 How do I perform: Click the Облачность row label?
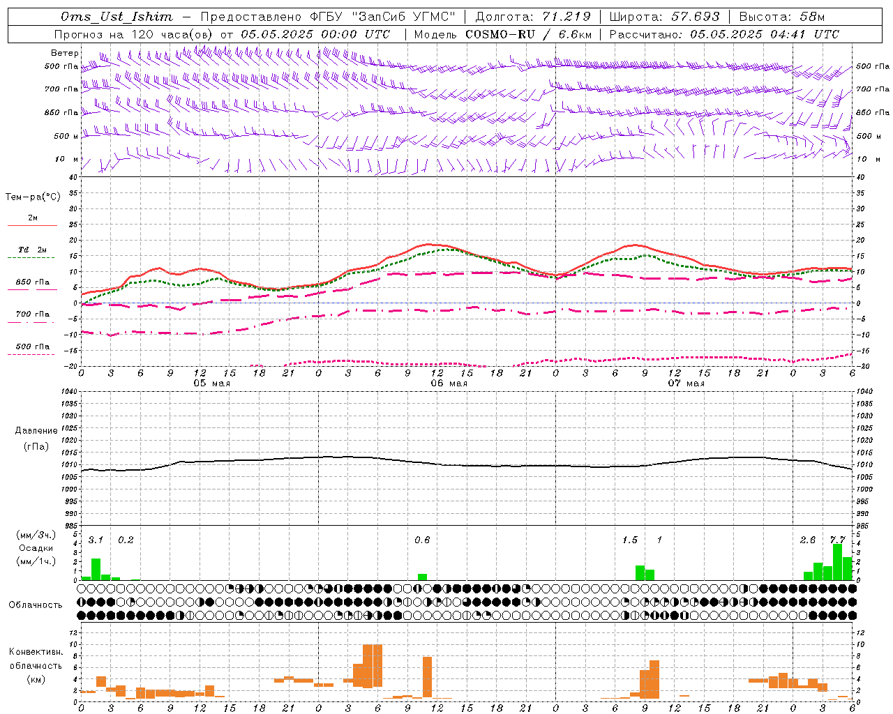pyautogui.click(x=36, y=605)
